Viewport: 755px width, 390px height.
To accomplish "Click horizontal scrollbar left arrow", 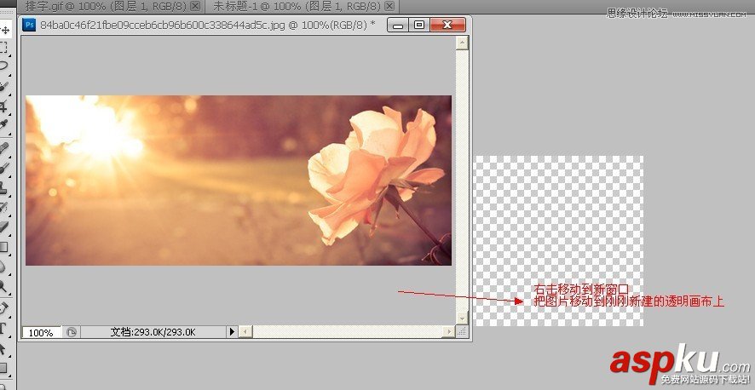I will coord(245,331).
